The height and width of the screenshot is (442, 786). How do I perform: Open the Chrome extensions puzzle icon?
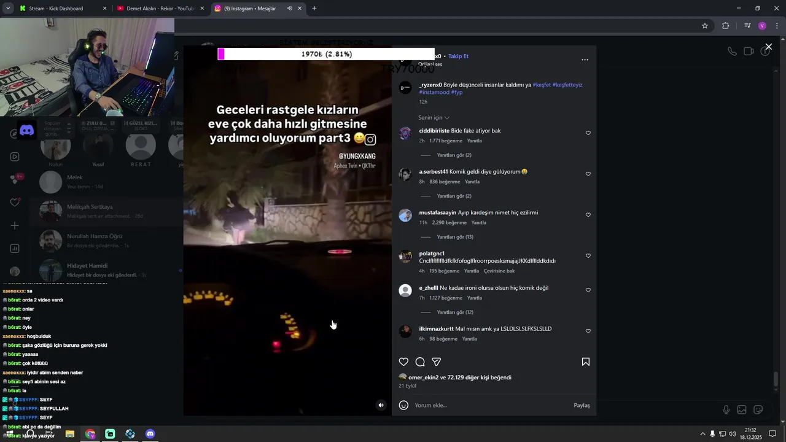click(x=725, y=26)
